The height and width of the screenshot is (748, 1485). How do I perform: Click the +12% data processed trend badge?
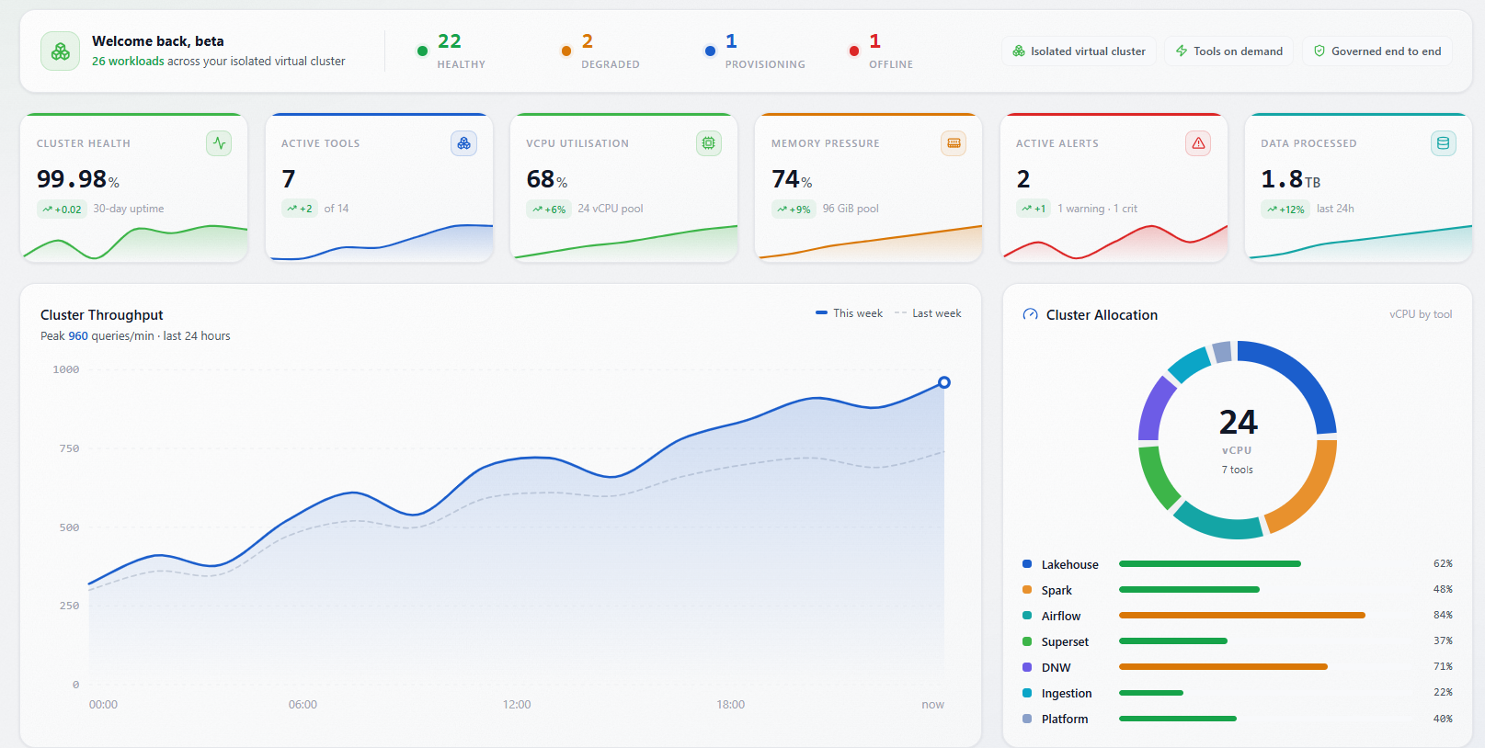tap(1285, 210)
